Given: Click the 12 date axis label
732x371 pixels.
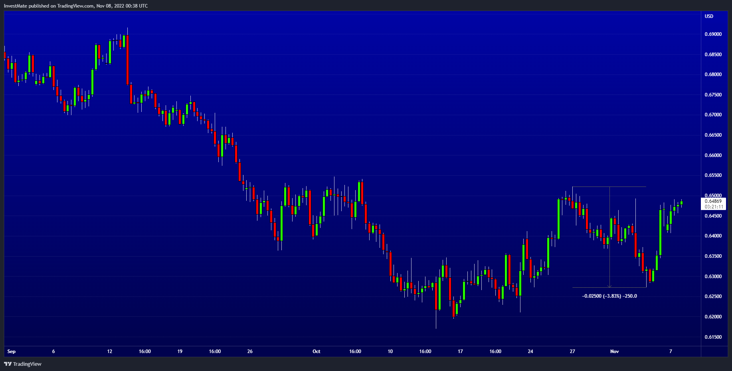Looking at the screenshot, I should pyautogui.click(x=110, y=351).
